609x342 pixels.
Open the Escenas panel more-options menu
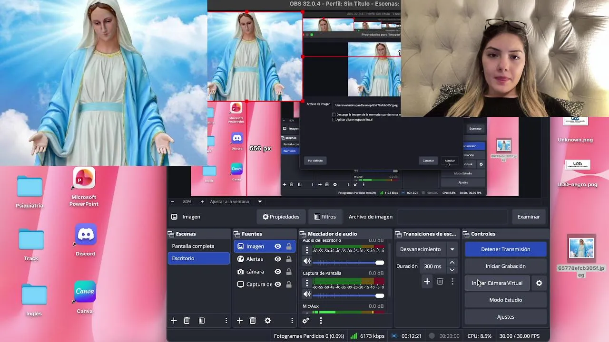[x=226, y=321]
